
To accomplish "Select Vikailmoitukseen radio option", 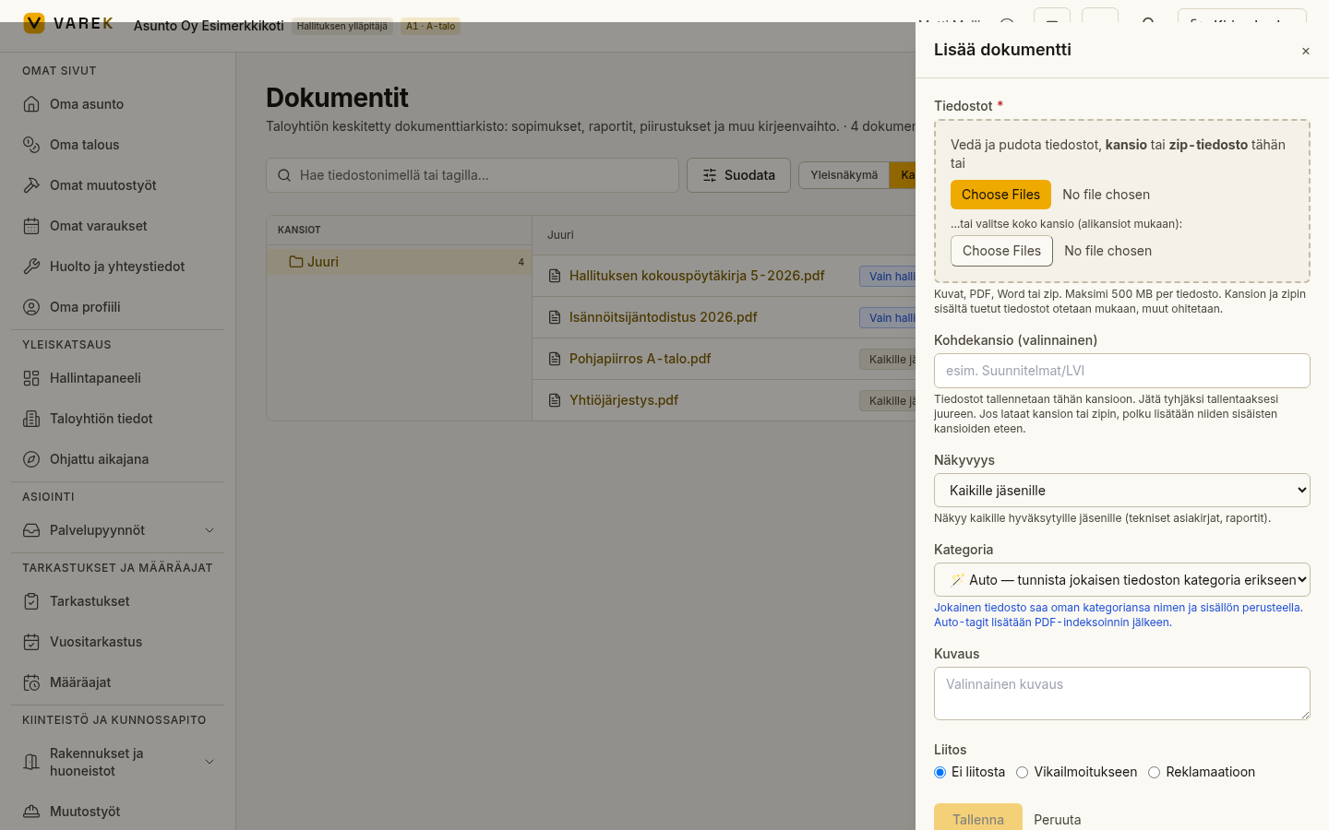I will tap(1022, 773).
